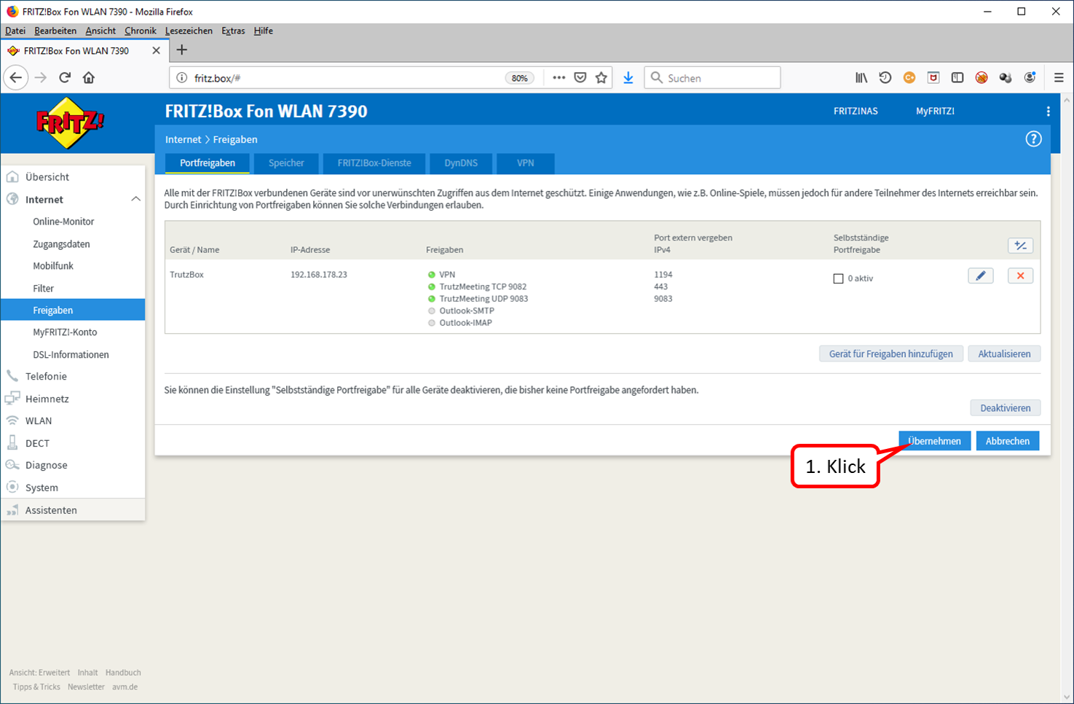Delete the TrutzBox entry with red X

tap(1020, 275)
